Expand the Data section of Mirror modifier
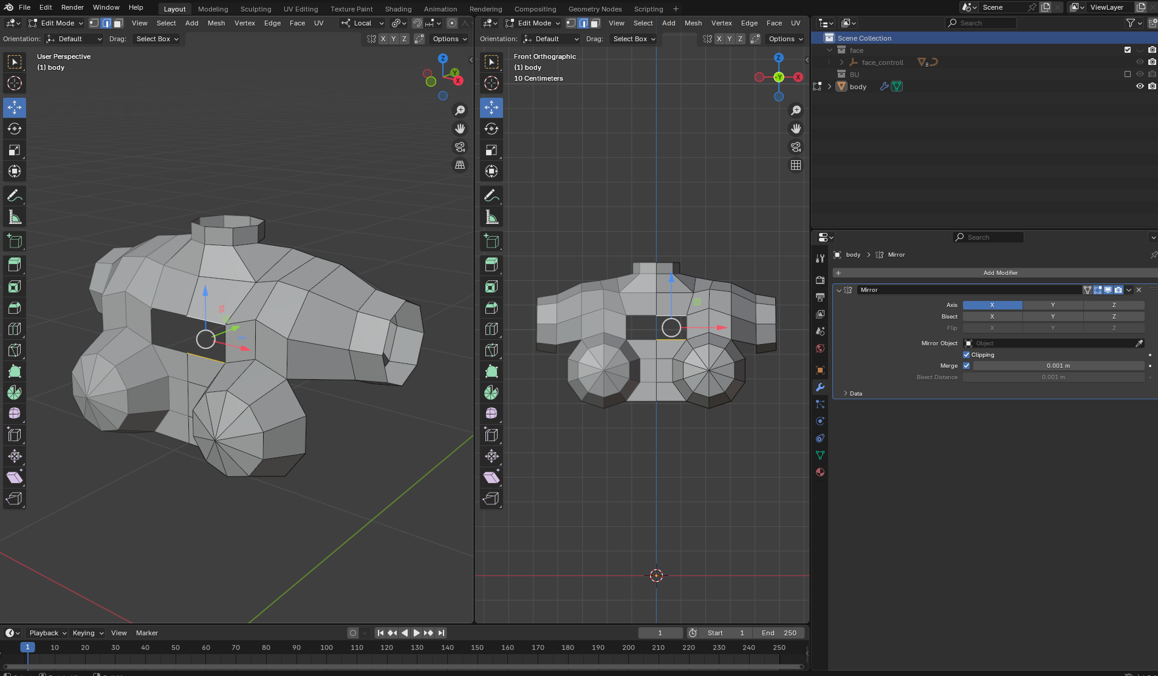1158x676 pixels. (855, 394)
